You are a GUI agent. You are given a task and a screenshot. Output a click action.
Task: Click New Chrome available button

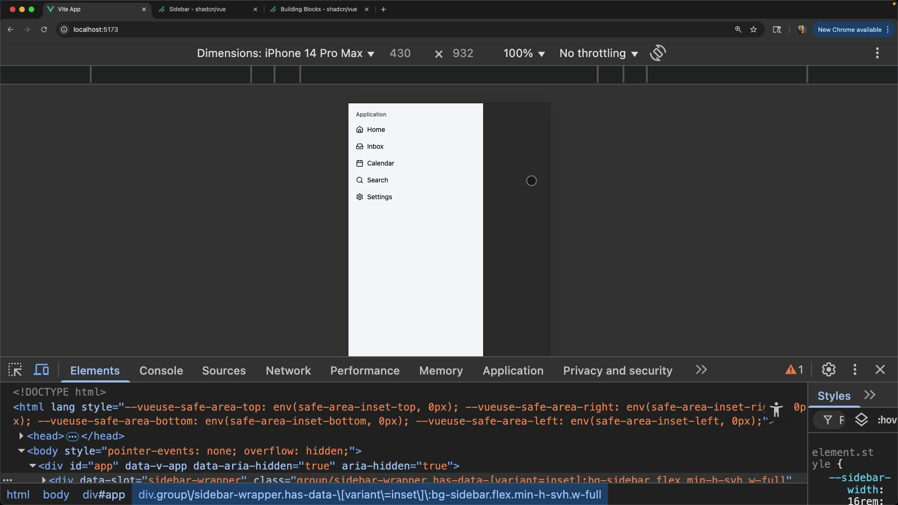tap(853, 29)
